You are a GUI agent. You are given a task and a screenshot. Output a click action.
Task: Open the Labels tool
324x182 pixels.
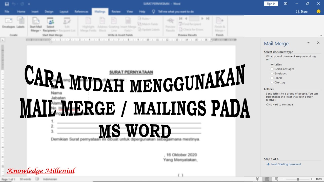pos(21,23)
